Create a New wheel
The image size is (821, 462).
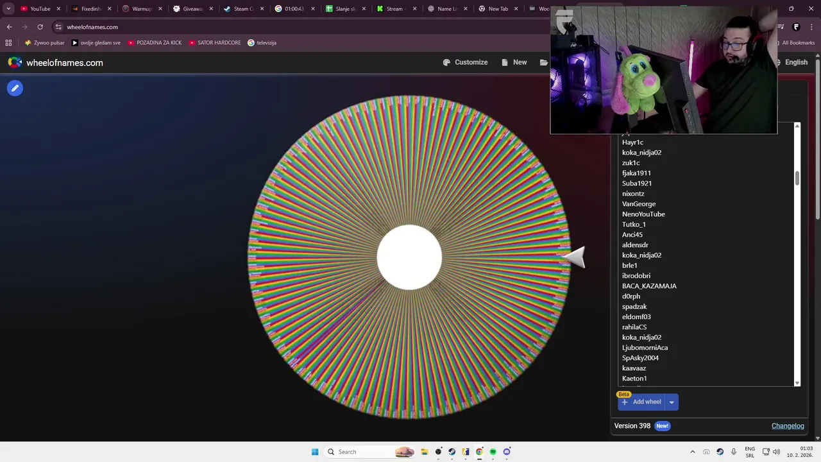[514, 62]
